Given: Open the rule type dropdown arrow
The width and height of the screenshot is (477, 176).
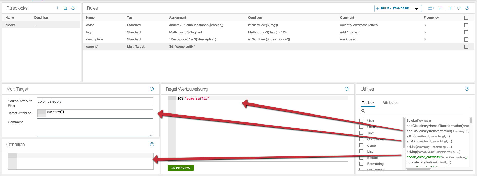Looking at the screenshot, I should pyautogui.click(x=417, y=9).
